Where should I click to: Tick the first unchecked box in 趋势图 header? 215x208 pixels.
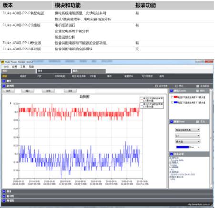point(156,86)
